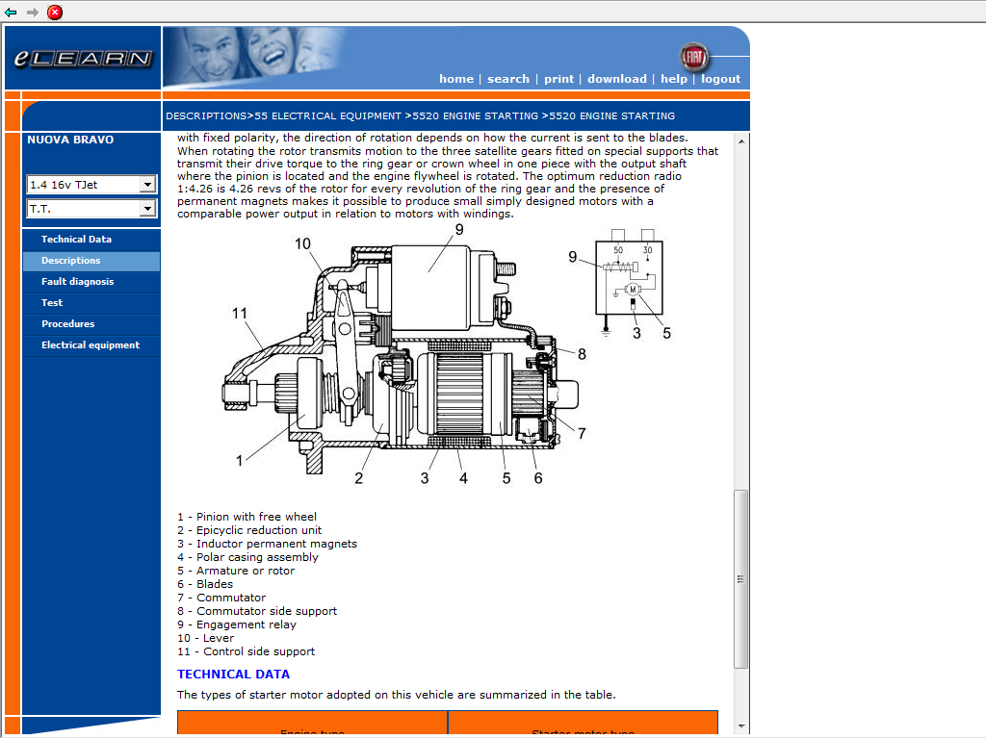This screenshot has width=986, height=739.
Task: Click the sentence about starter motor types
Action: click(396, 695)
